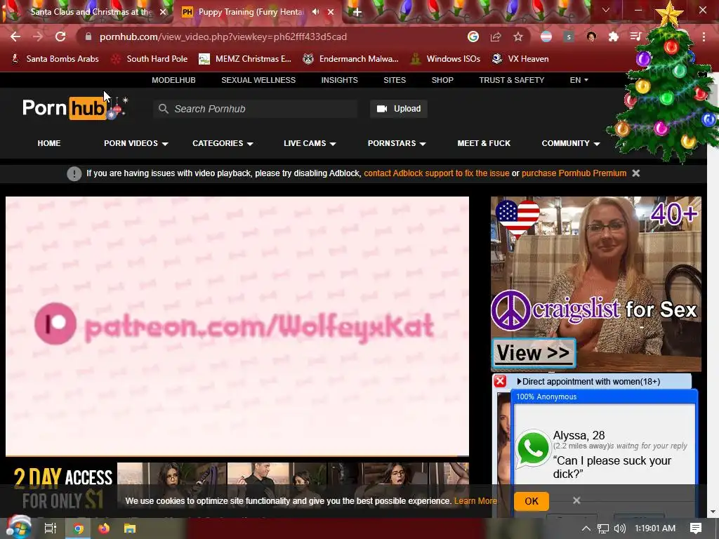Close the Puppy Training tab

click(331, 12)
